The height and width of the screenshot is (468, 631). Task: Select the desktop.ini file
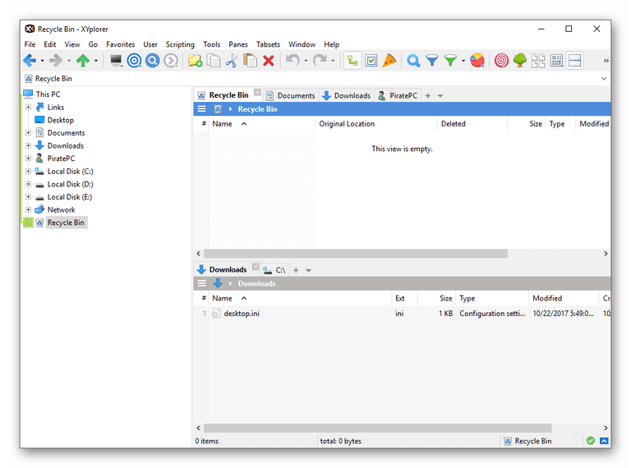(242, 314)
